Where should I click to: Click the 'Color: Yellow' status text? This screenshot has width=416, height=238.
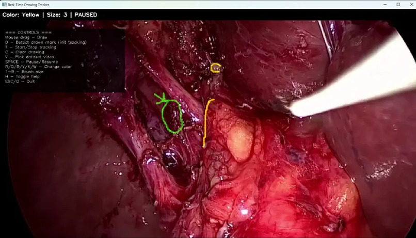[x=21, y=15]
